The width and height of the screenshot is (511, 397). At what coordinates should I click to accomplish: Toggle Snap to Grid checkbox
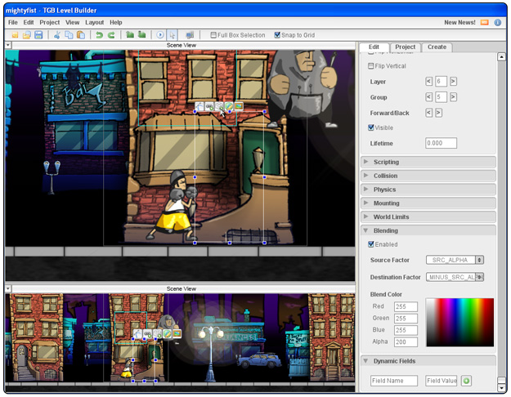(x=277, y=35)
